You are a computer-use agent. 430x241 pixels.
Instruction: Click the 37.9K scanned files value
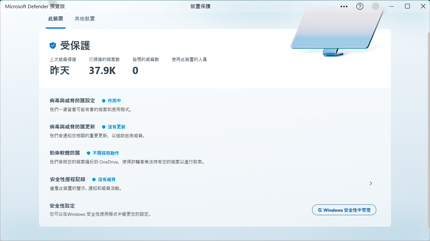[102, 71]
